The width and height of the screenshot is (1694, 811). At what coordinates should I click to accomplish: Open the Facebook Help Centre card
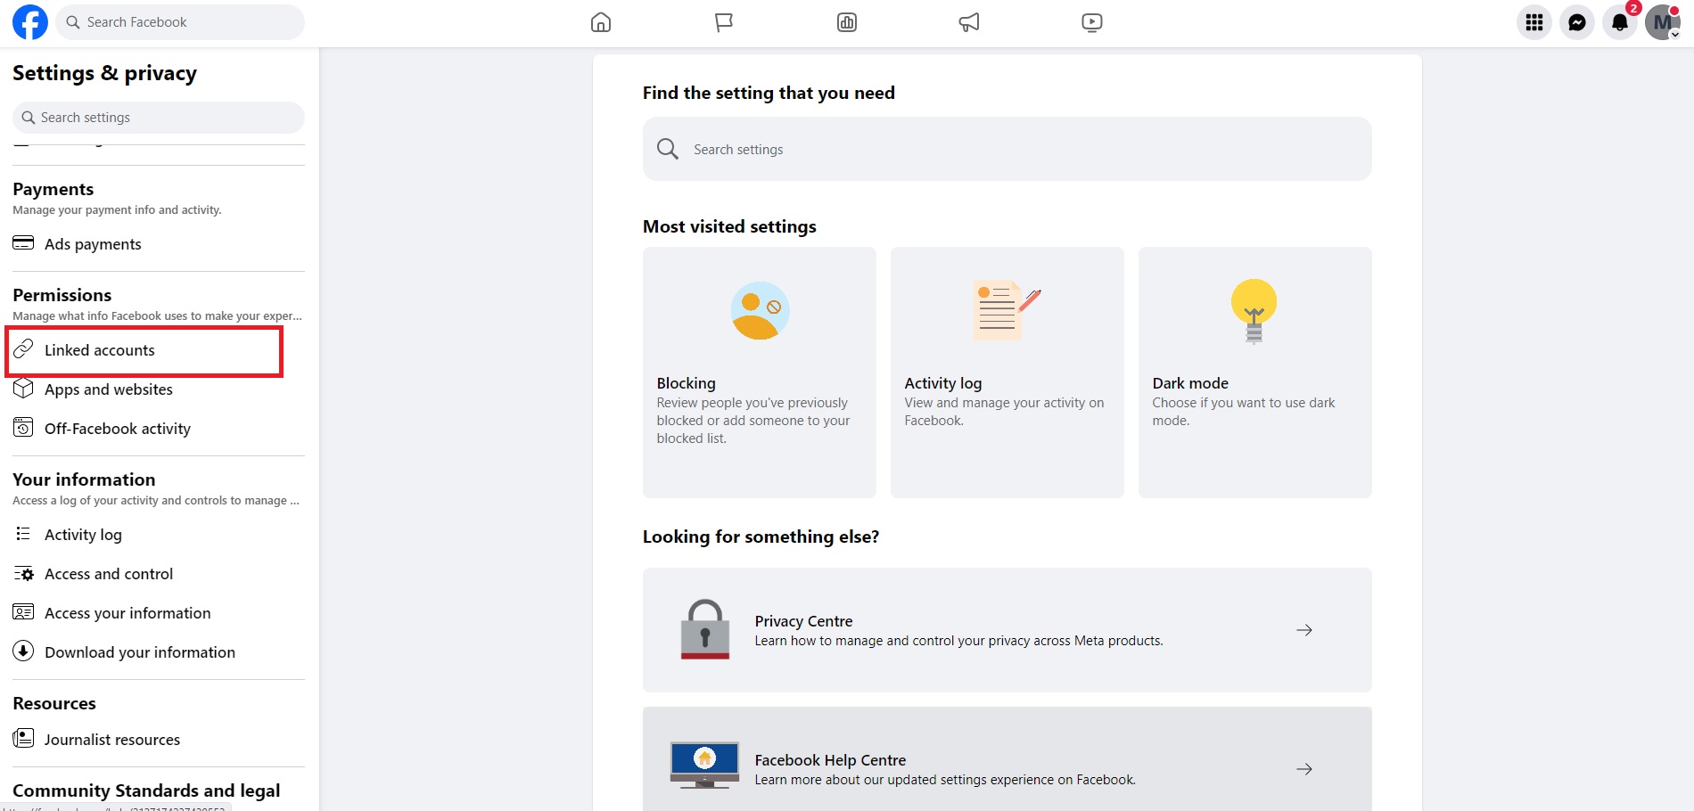click(1007, 759)
